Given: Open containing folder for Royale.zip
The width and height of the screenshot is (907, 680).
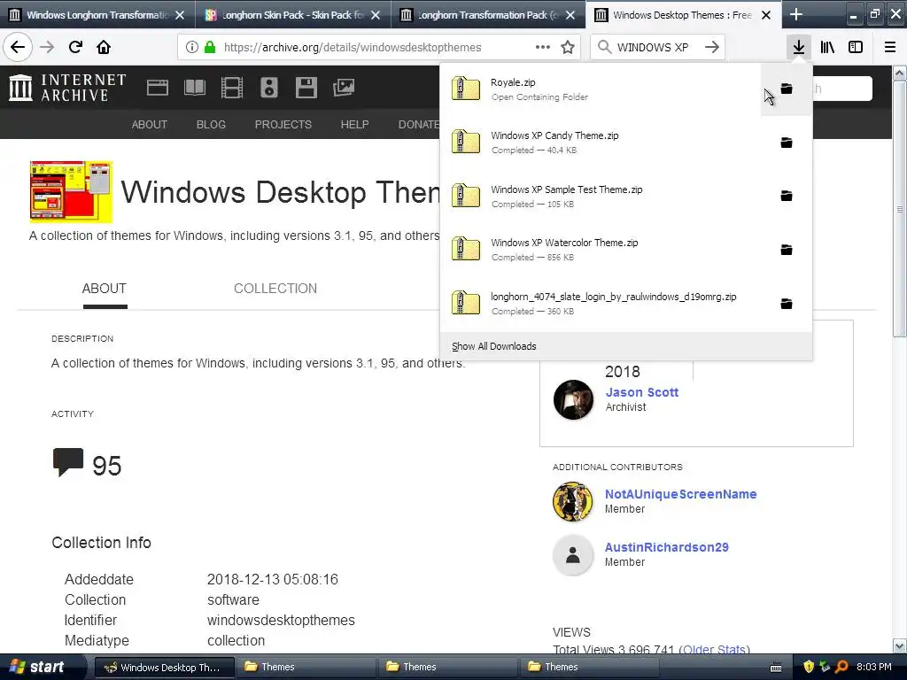Looking at the screenshot, I should [x=787, y=89].
